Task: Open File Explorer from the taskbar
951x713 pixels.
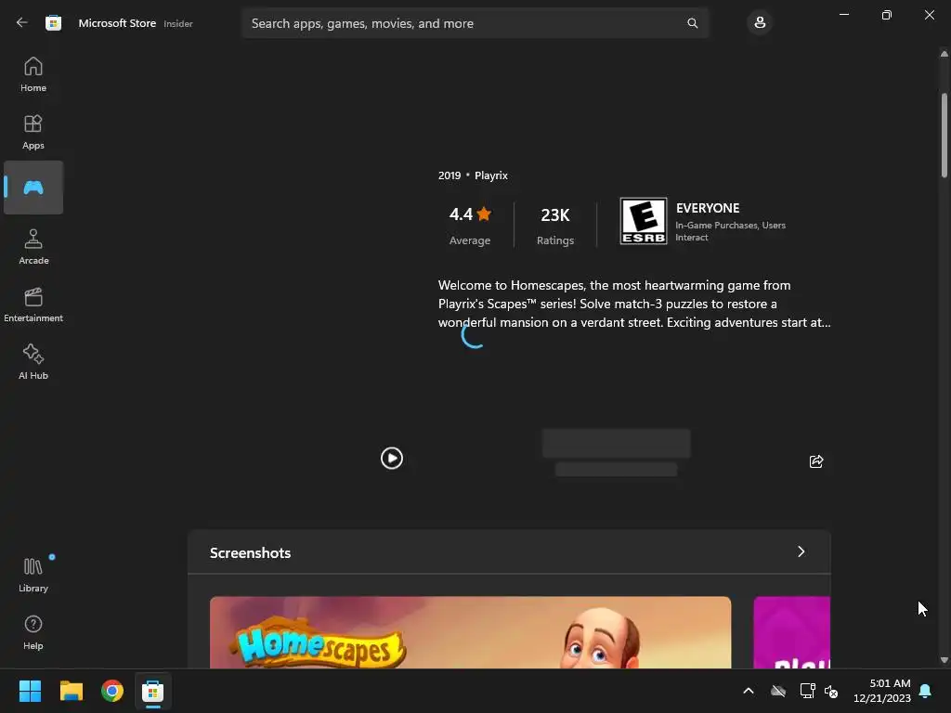Action: 71,691
